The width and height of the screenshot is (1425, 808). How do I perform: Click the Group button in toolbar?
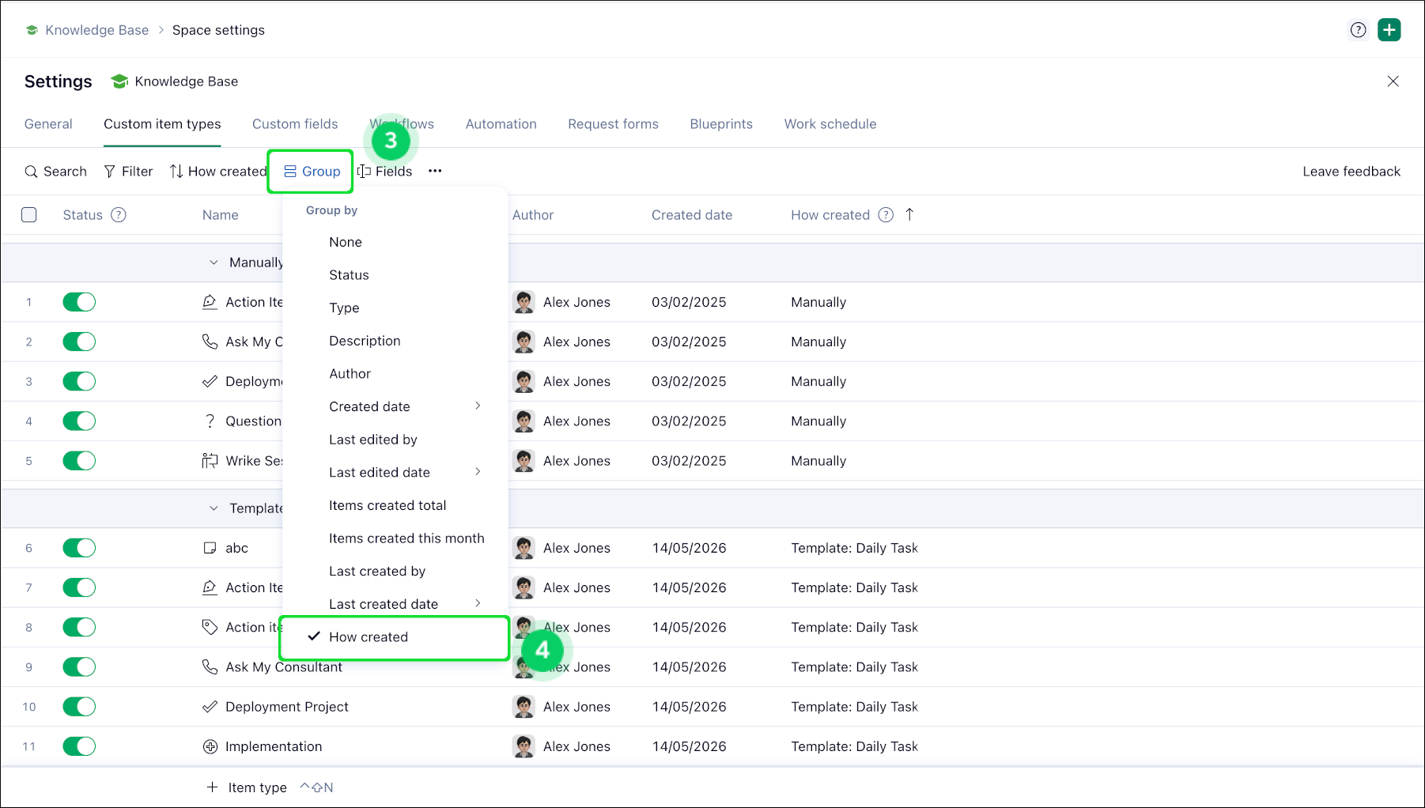[x=311, y=172]
